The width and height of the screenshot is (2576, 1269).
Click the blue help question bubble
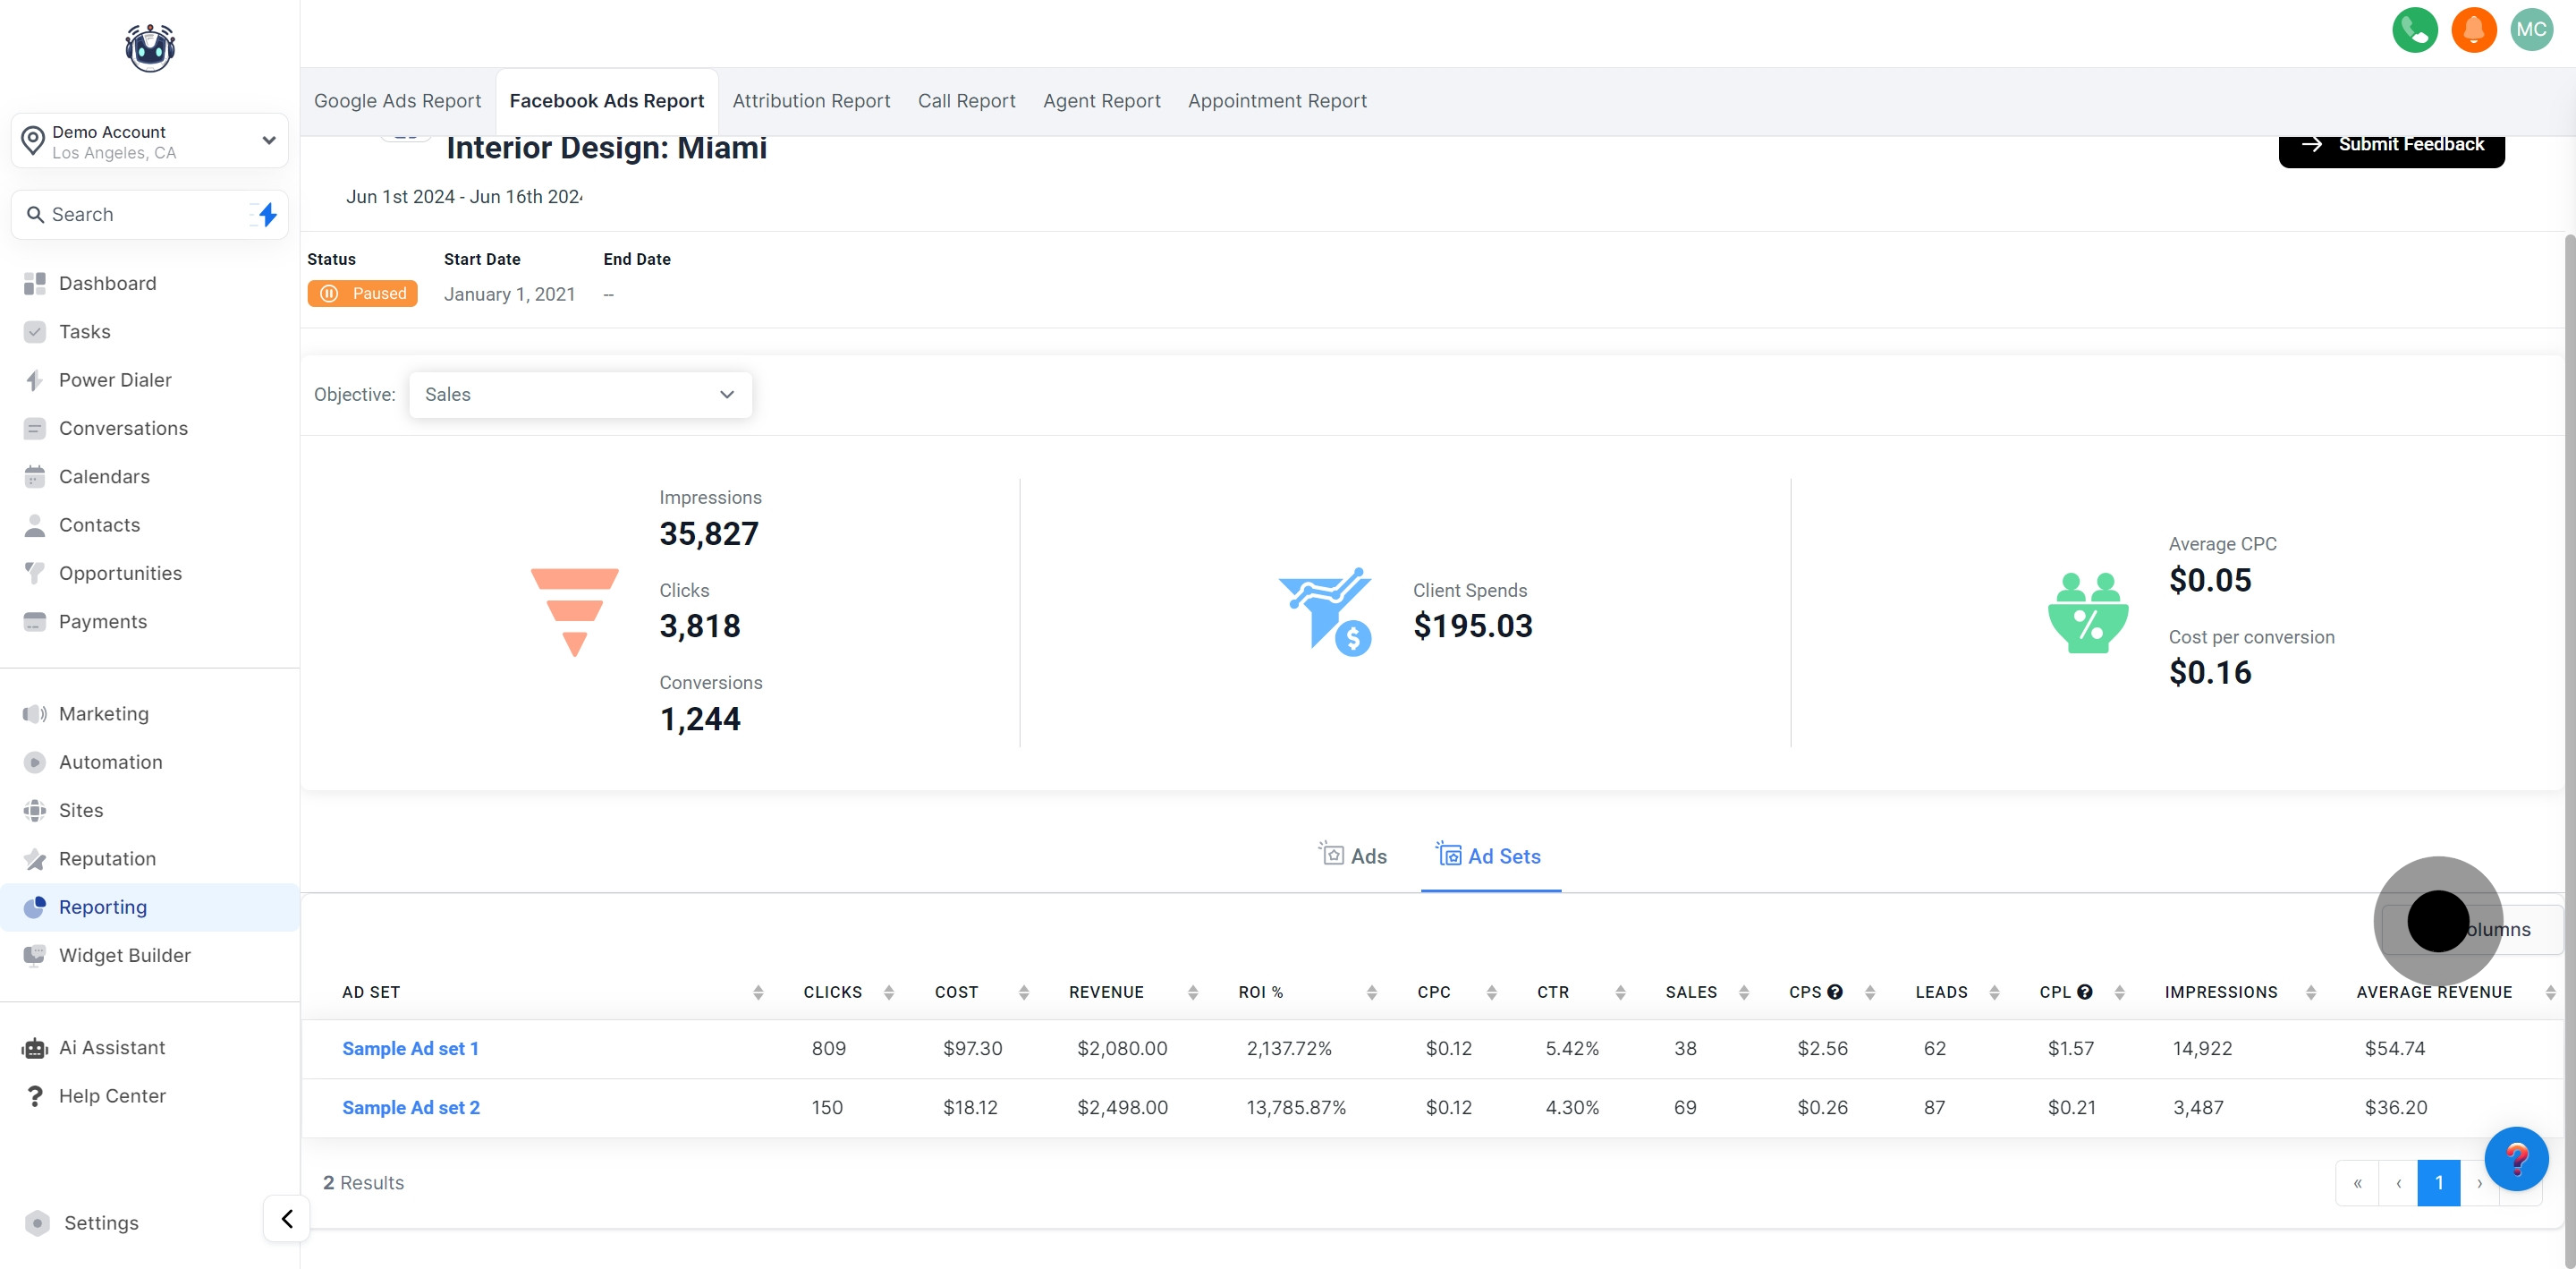[2515, 1158]
